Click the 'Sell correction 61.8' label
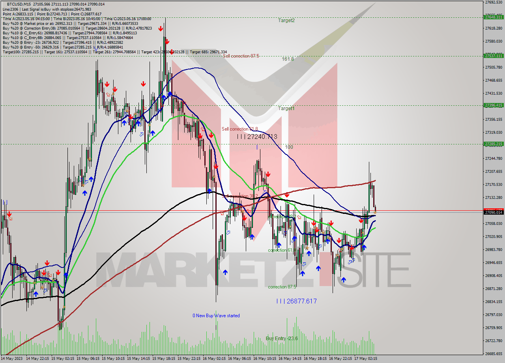Image resolution: width=505 pixels, height=363 pixels. (239, 129)
